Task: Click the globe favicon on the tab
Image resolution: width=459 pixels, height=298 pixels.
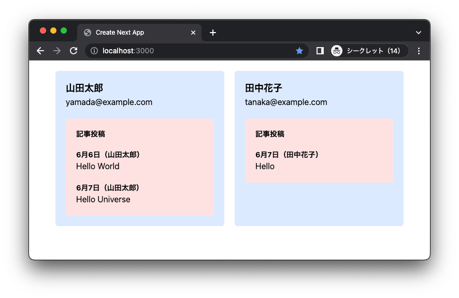Action: pos(88,33)
